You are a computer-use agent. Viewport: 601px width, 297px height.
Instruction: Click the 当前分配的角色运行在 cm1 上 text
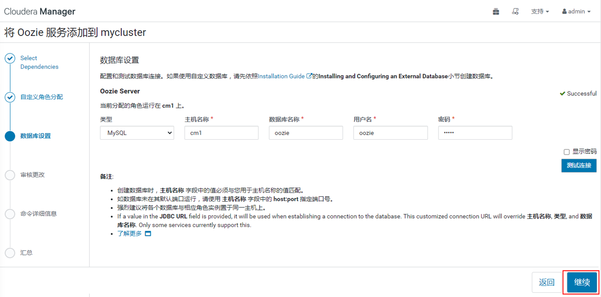coord(143,106)
